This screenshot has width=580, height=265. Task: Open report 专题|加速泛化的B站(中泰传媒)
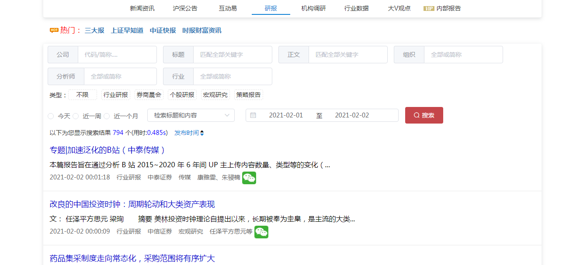point(108,150)
